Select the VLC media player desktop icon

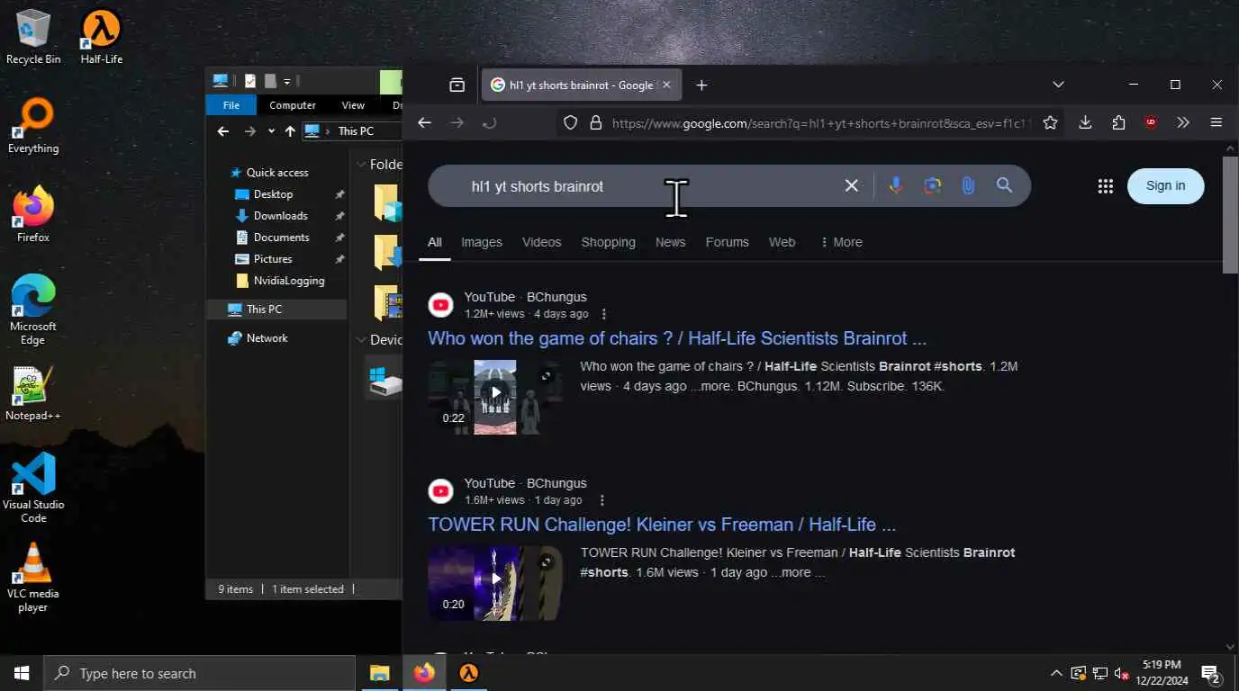(x=33, y=577)
